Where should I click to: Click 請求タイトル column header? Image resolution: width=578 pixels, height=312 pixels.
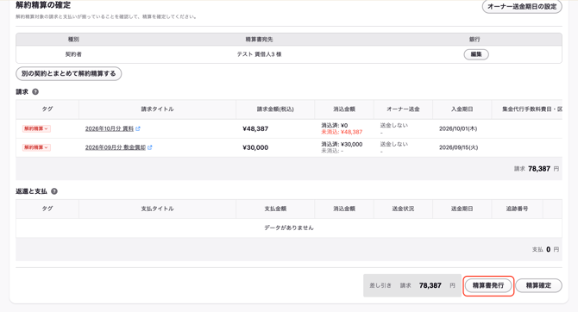(157, 109)
